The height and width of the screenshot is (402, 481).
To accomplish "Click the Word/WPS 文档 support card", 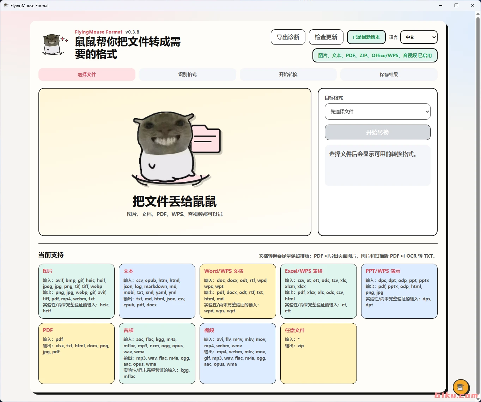I will click(x=238, y=291).
